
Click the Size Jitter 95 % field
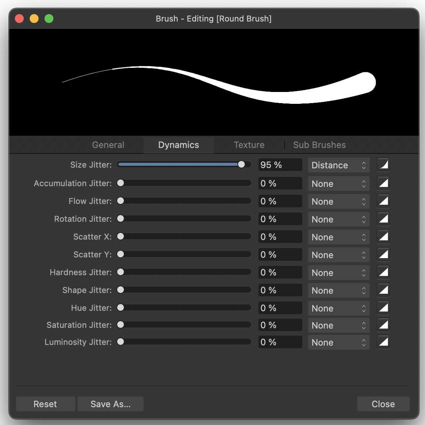click(280, 165)
